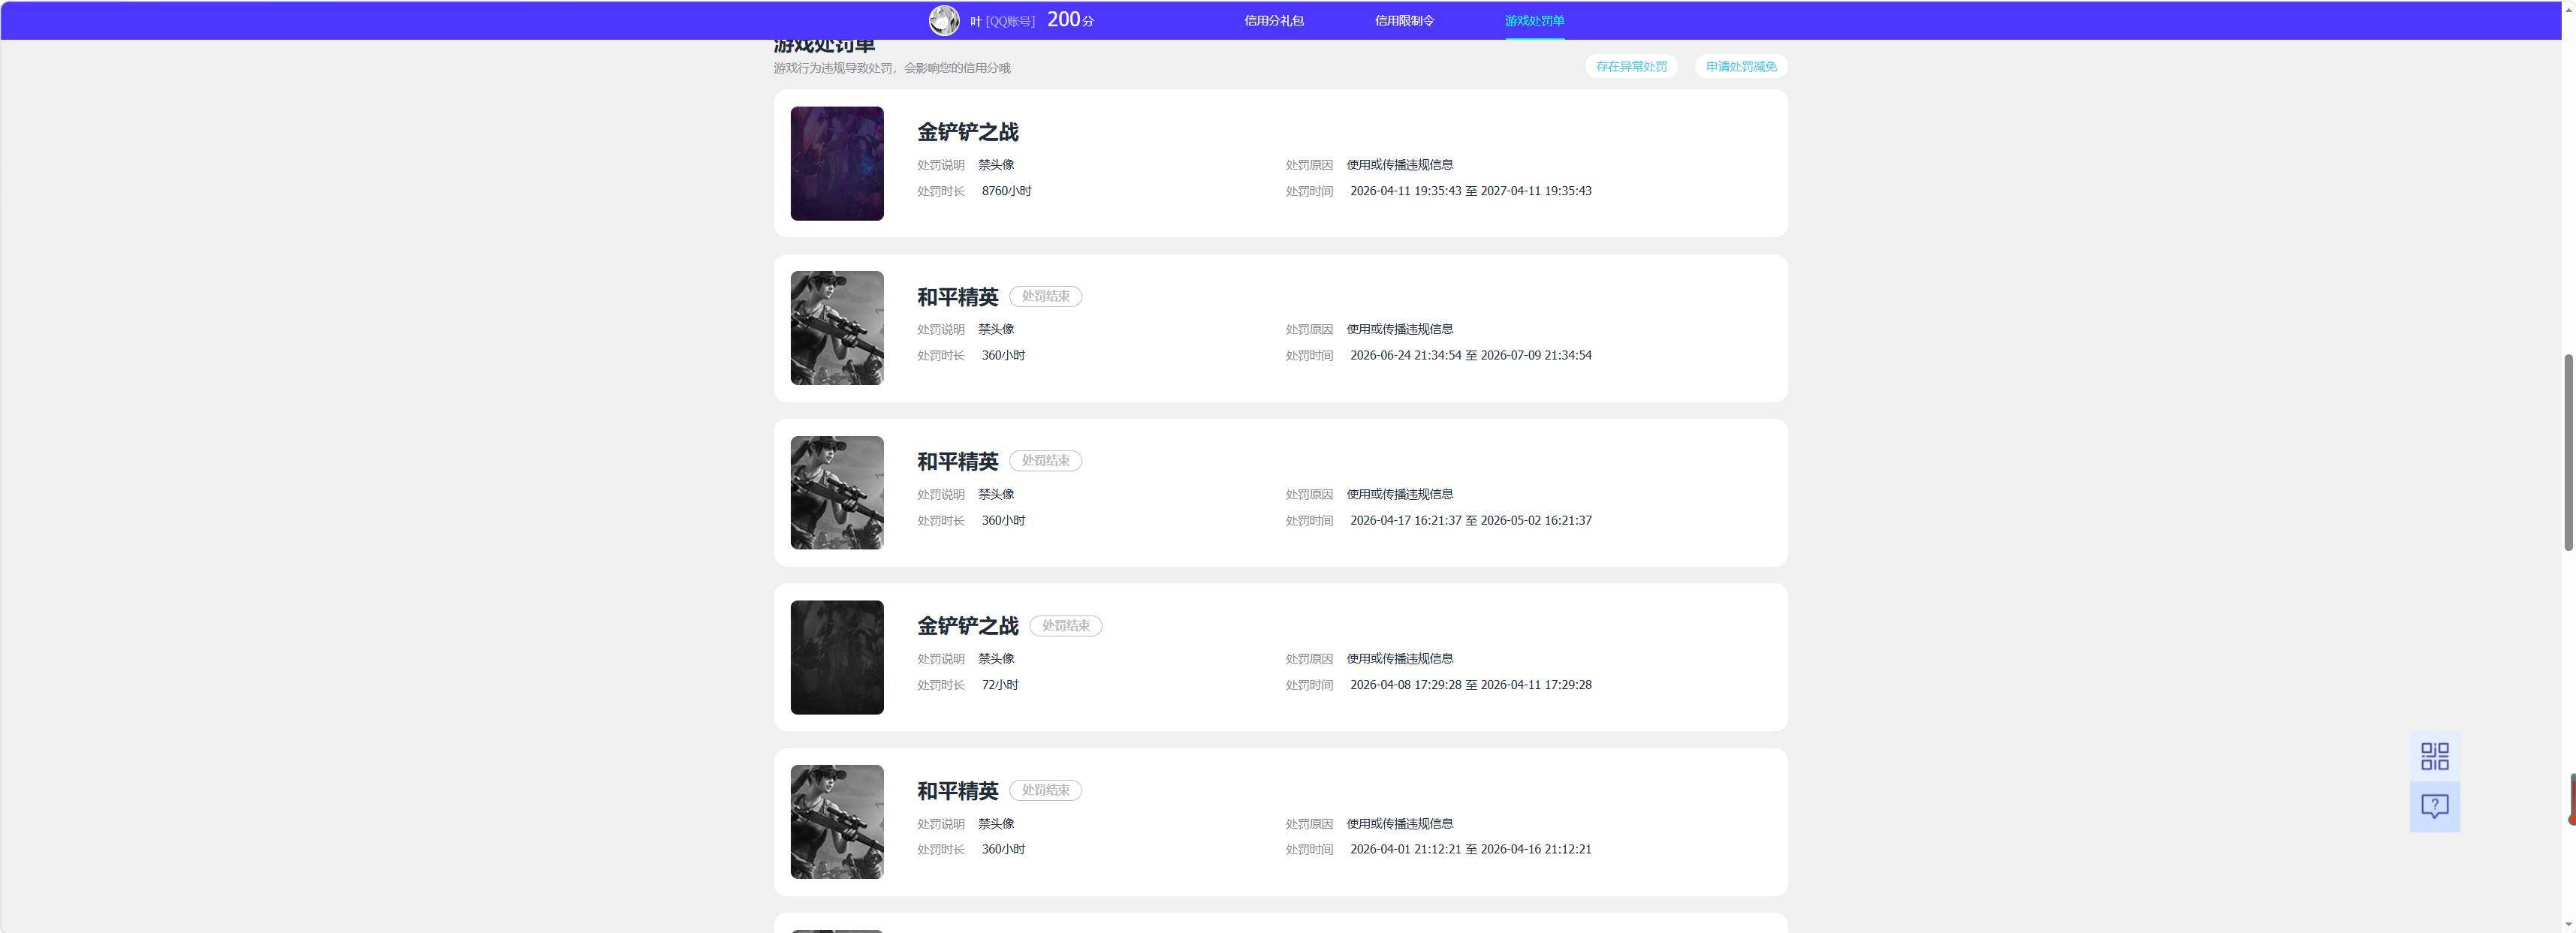Click the 72小时 penalty duration value

pyautogui.click(x=1000, y=685)
